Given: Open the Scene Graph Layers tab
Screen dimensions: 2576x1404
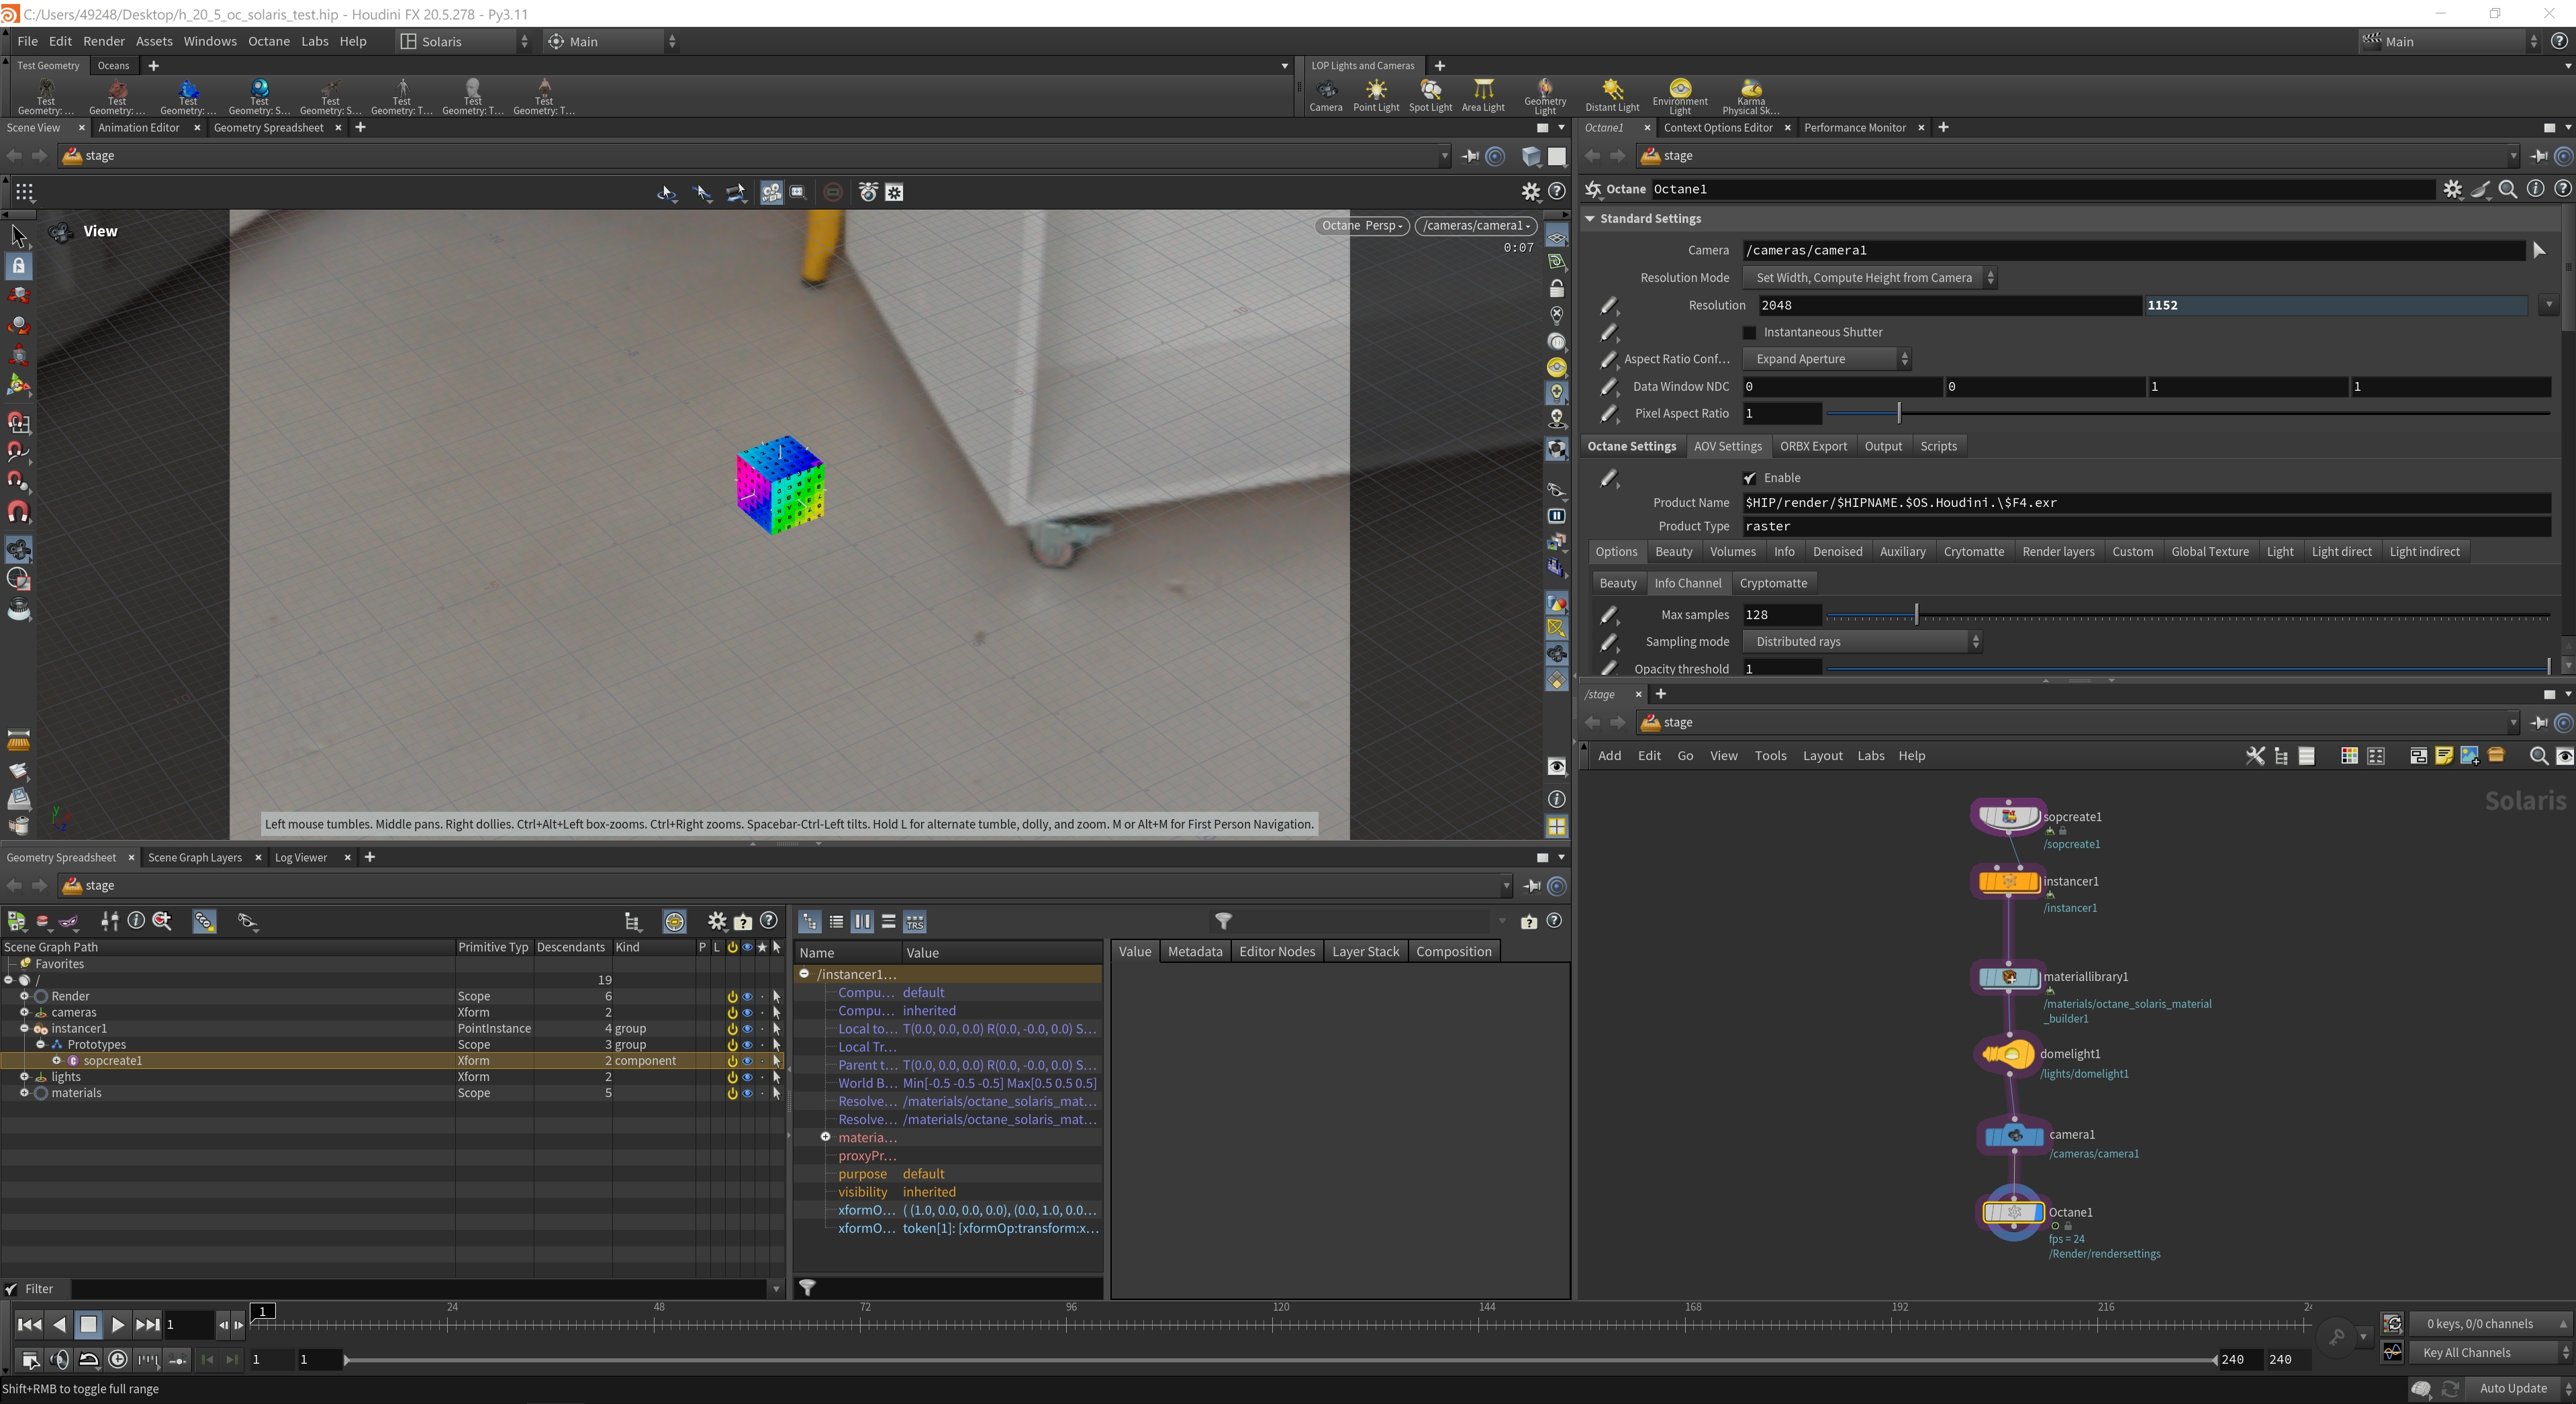Looking at the screenshot, I should pyautogui.click(x=195, y=857).
